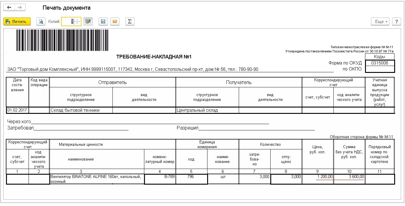Select cell Центральный склад
Viewport: 405px width, 206px height.
(x=207, y=110)
